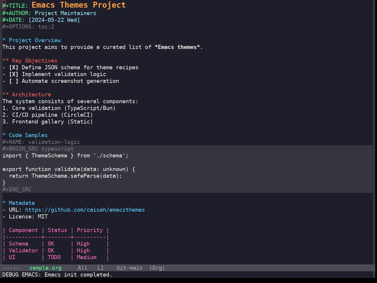Click the 'Emacs Themes Project' title text
Viewport: 377px width, 283px height.
point(79,5)
